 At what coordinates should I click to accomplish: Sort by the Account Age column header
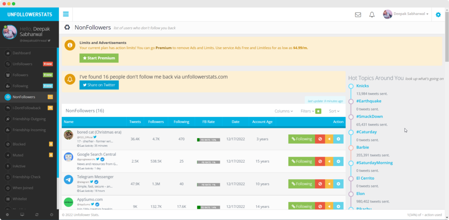[x=262, y=122]
